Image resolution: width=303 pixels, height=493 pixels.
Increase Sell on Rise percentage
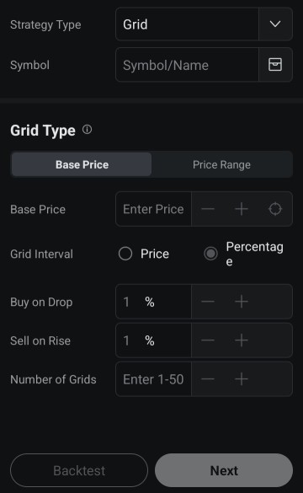point(242,340)
